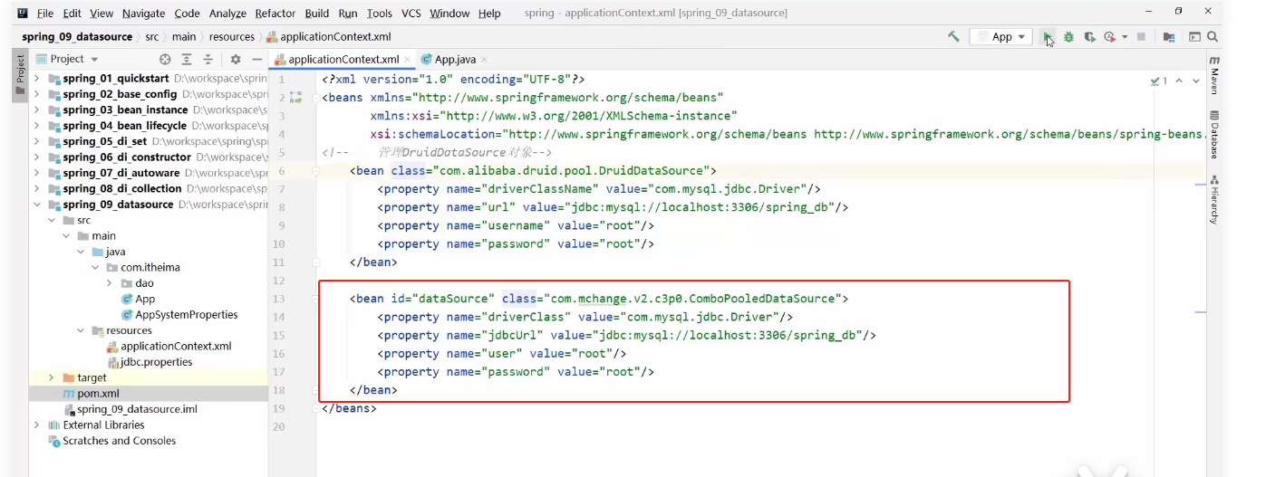Open the Hierarchy tool window
1266x477 pixels.
point(1214,199)
